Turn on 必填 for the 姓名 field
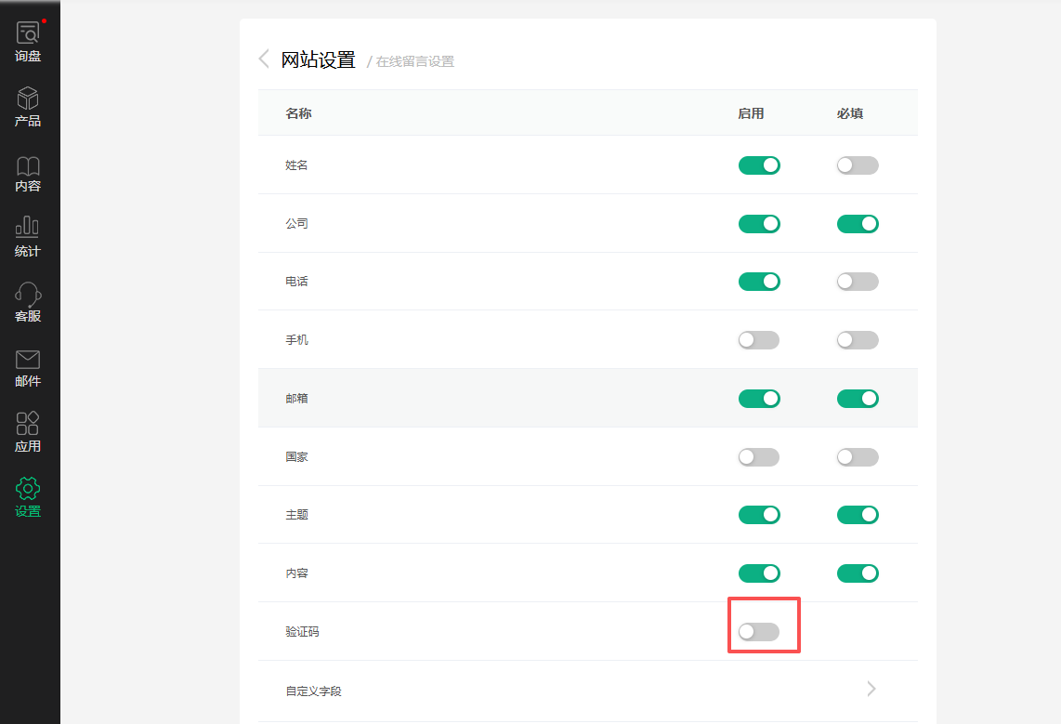 (858, 165)
